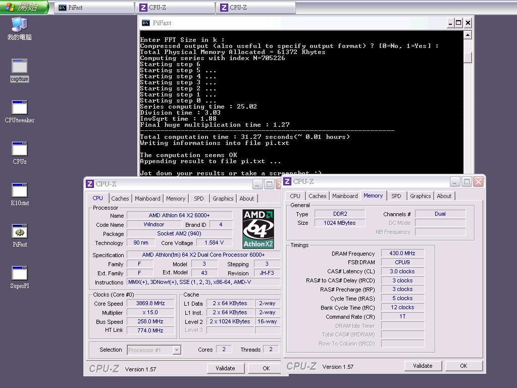The width and height of the screenshot is (517, 388).
Task: Open Memory tab in the CPU window
Action: (175, 199)
